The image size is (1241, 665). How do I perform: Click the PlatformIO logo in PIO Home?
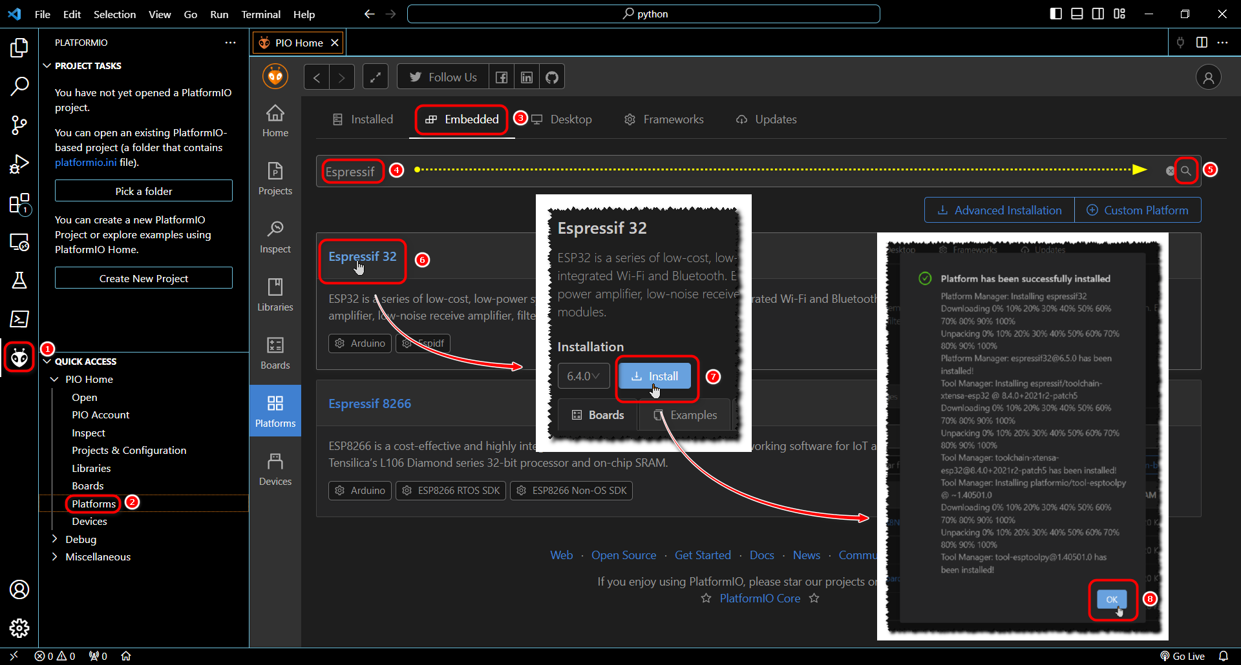click(275, 77)
